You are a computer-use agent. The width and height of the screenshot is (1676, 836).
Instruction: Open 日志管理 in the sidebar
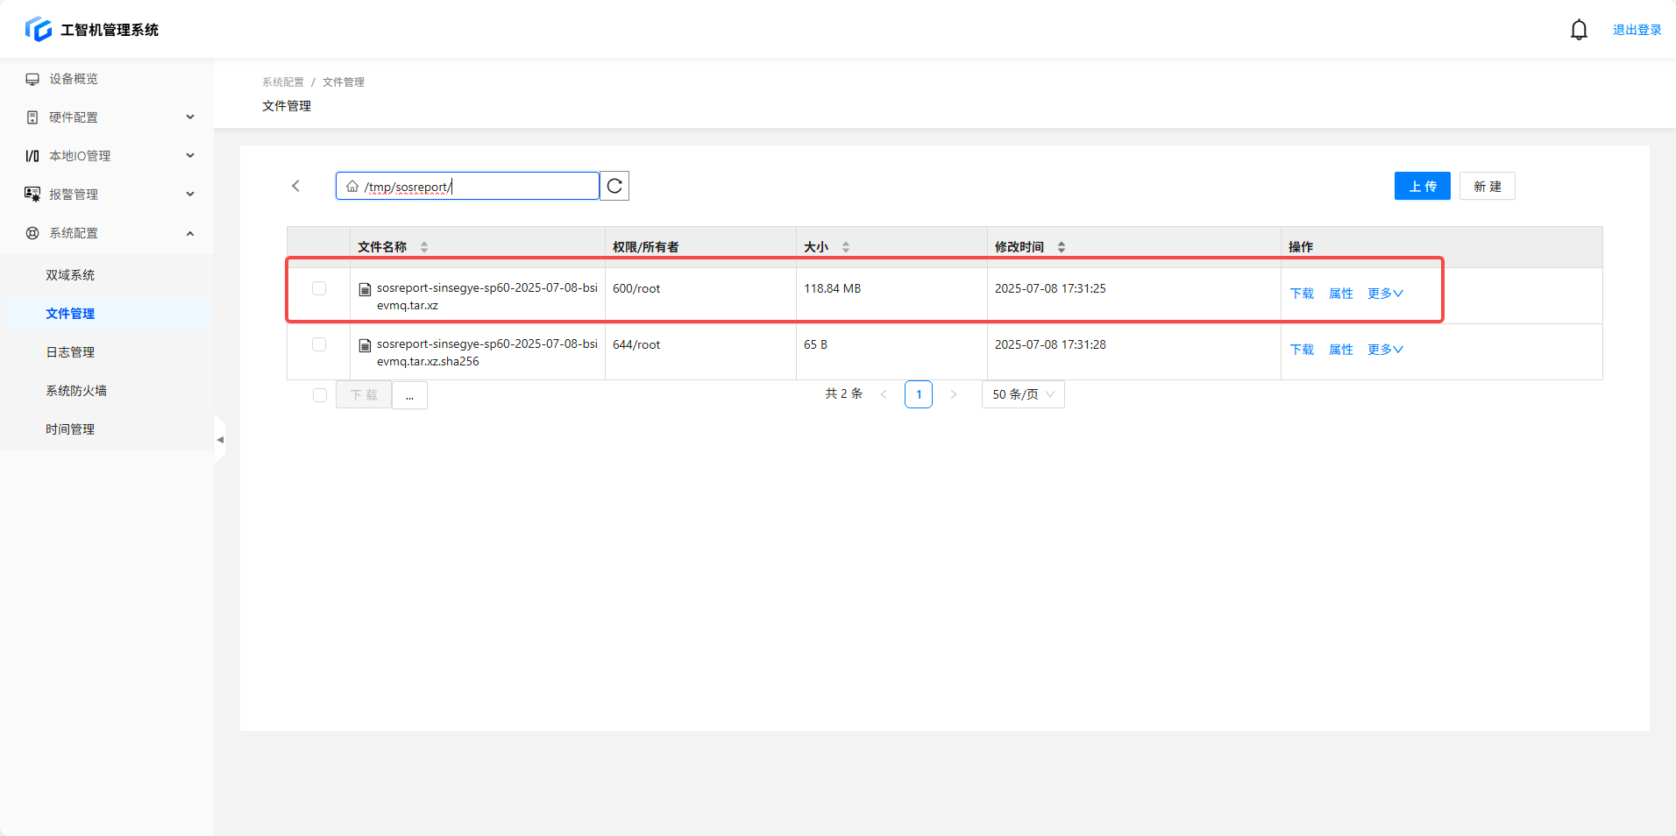point(70,352)
